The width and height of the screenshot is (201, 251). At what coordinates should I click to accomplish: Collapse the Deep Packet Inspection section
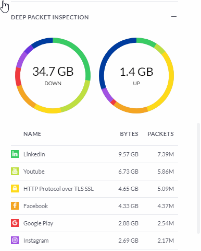(x=174, y=17)
